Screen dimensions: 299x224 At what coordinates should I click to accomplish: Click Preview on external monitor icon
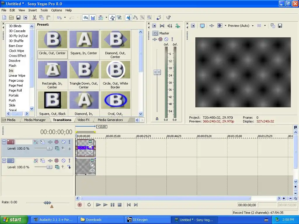click(x=202, y=26)
